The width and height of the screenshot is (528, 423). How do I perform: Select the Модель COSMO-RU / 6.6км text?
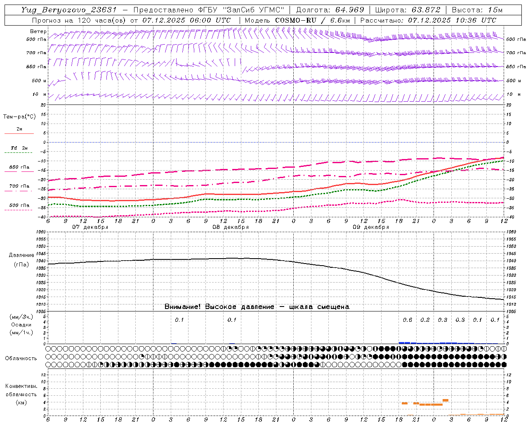click(x=297, y=20)
